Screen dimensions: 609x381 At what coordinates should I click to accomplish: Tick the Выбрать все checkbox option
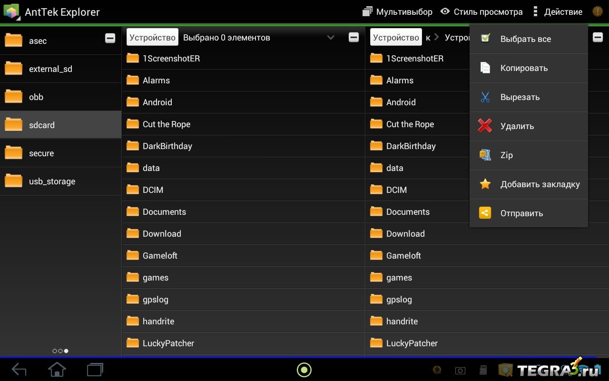click(x=485, y=39)
